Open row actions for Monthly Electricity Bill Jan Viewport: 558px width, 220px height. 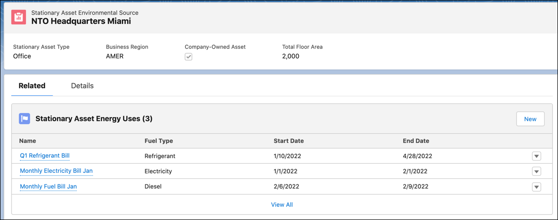[x=536, y=171]
